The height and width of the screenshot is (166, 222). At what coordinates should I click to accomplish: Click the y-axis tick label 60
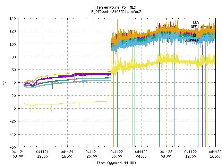pos(14,70)
